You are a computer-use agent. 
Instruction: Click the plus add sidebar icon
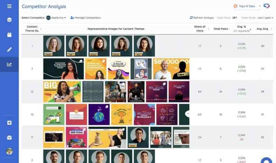[9, 123]
